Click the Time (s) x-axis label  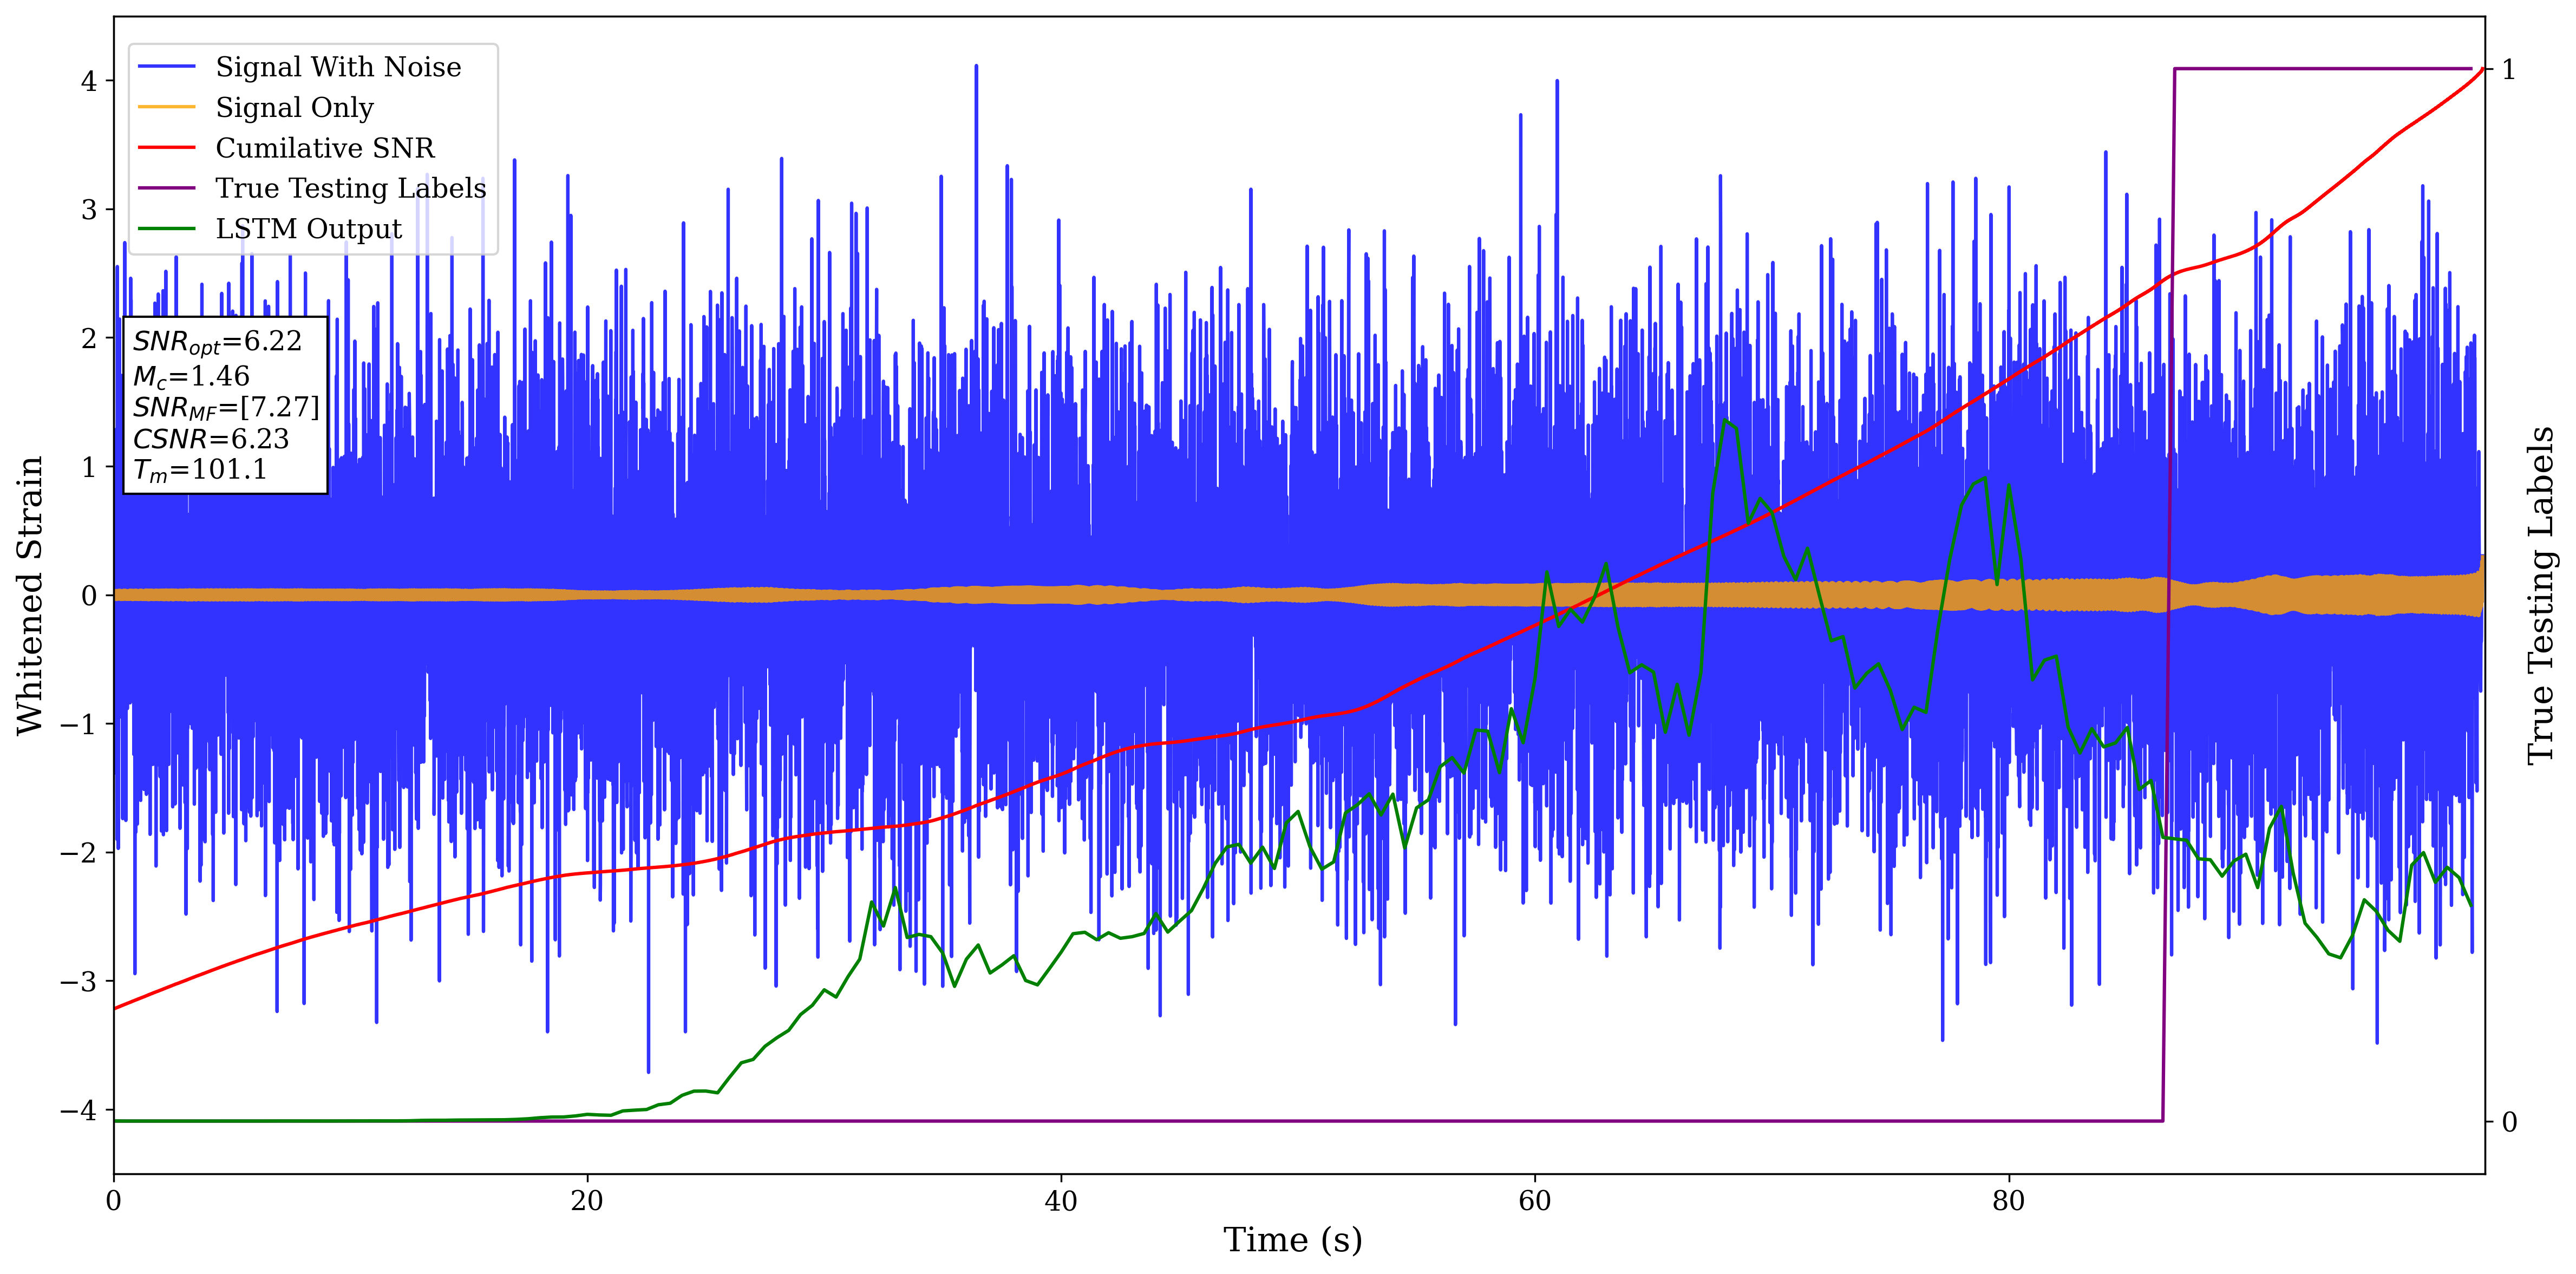tap(1292, 1240)
